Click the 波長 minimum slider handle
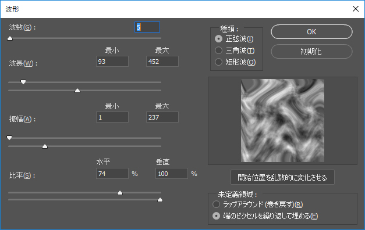Screen dimensions: 365x230 click(x=23, y=82)
